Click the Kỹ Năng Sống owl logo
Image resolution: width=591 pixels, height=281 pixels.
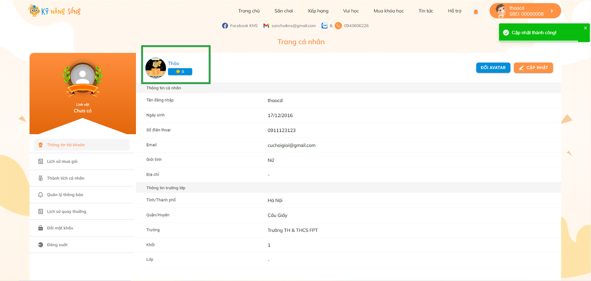coord(34,11)
